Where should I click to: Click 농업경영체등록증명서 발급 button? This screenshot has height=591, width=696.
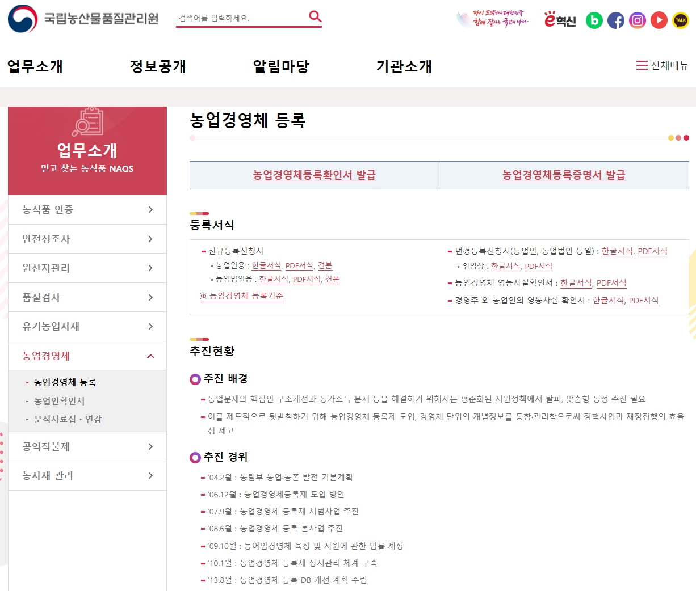click(x=564, y=175)
